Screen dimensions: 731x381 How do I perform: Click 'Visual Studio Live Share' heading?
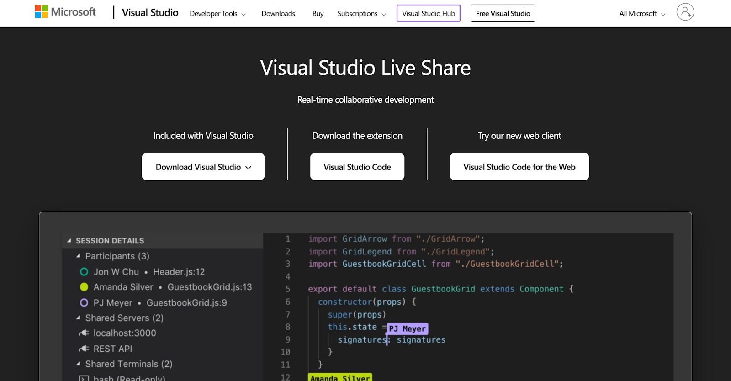pos(365,68)
